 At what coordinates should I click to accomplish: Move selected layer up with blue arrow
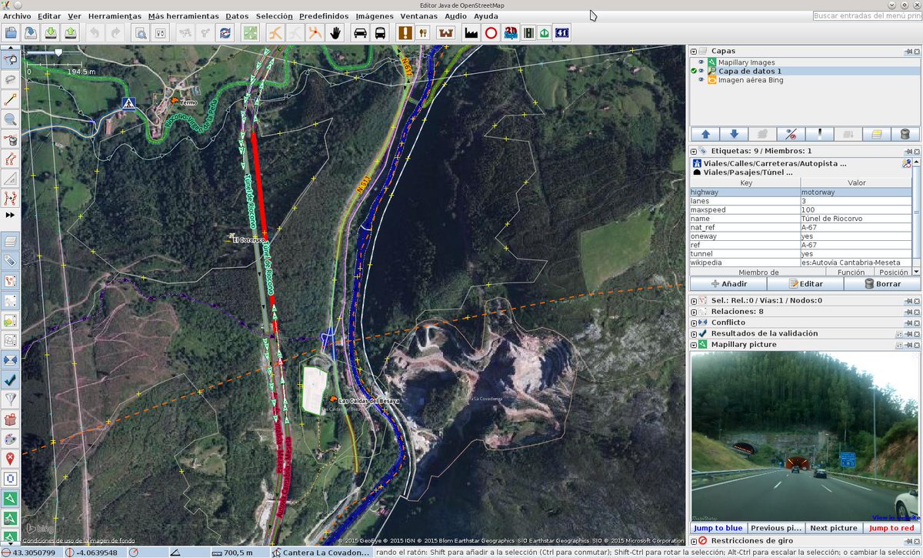(705, 134)
